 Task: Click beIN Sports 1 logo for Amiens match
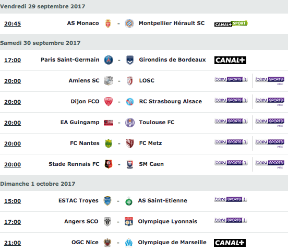tap(231, 79)
